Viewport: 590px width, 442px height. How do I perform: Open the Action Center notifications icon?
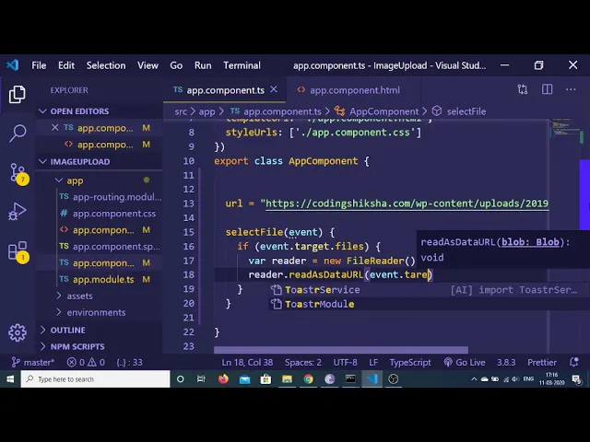click(576, 378)
